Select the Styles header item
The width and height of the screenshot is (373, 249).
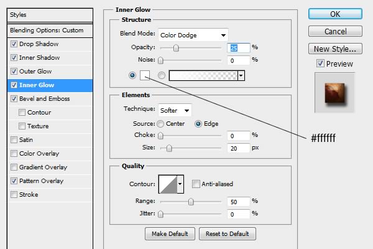[x=50, y=15]
